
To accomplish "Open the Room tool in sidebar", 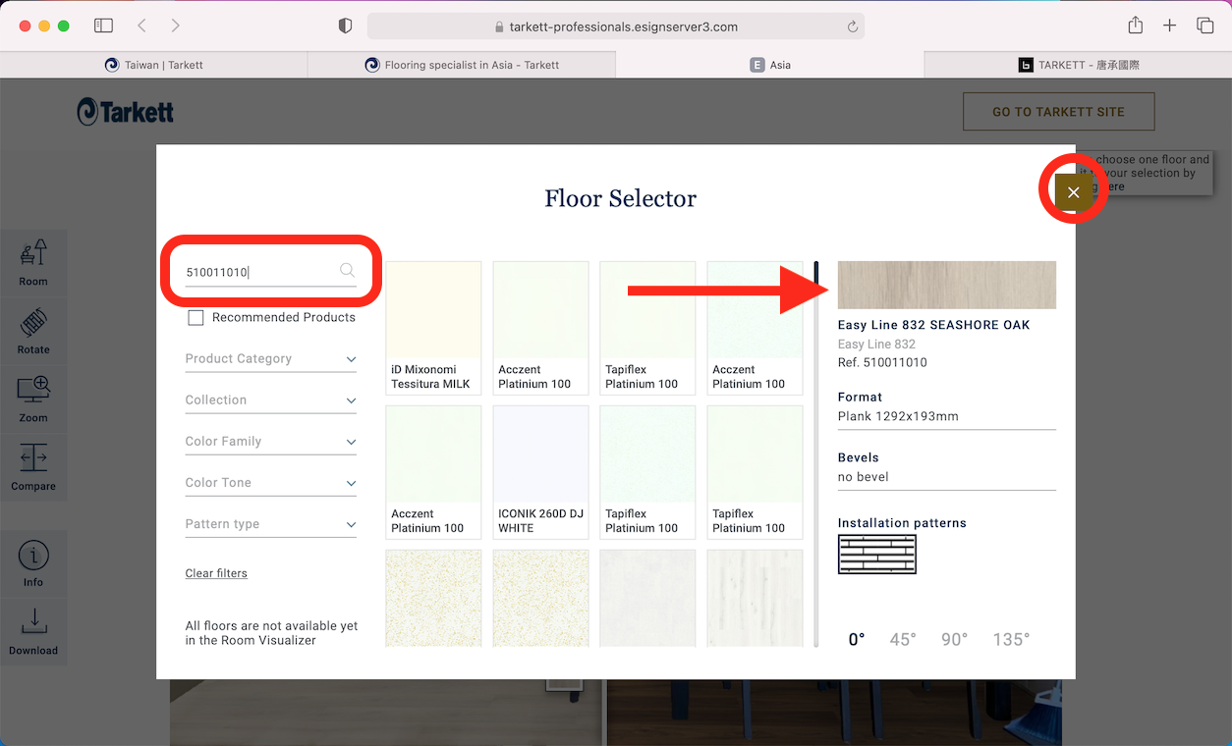I will coord(33,262).
